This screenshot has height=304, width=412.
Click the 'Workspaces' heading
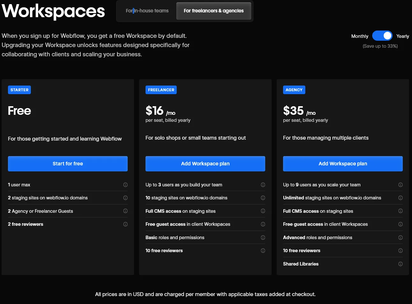point(53,11)
